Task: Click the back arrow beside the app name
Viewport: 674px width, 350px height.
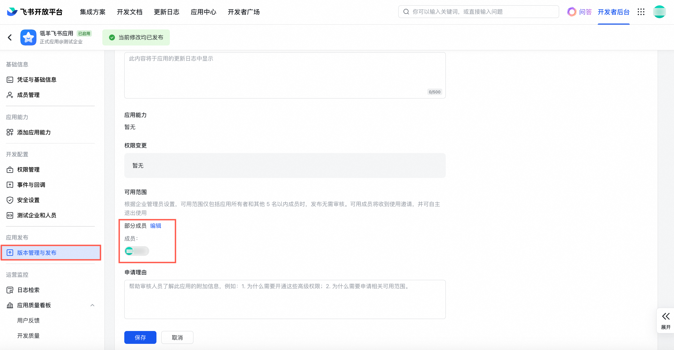Action: (10, 37)
